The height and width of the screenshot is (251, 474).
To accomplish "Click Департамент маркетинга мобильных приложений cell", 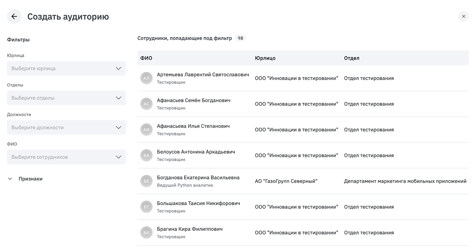I will pyautogui.click(x=405, y=181).
